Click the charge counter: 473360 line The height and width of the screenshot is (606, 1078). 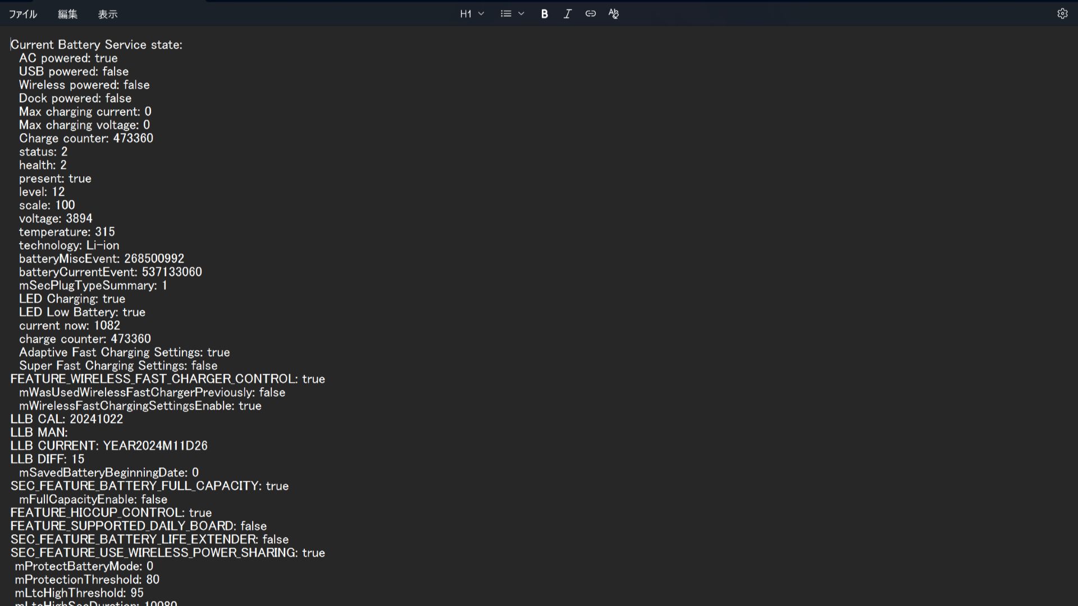[x=85, y=338]
